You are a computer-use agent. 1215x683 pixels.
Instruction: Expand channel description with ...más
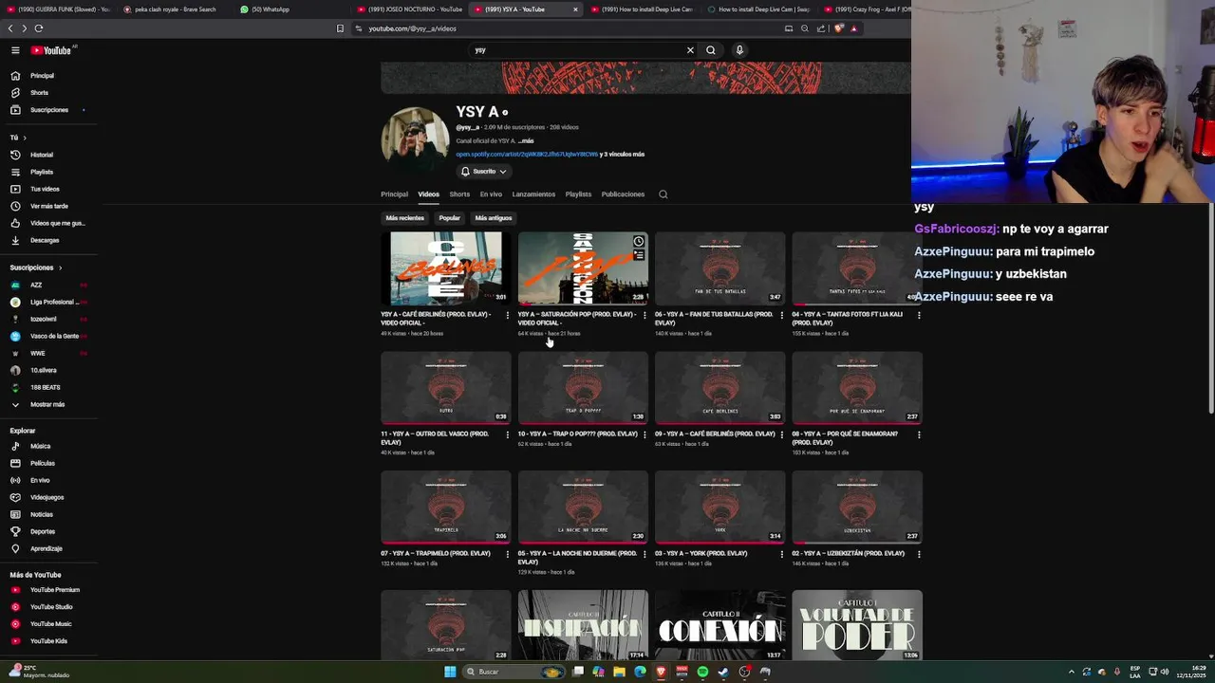click(526, 140)
